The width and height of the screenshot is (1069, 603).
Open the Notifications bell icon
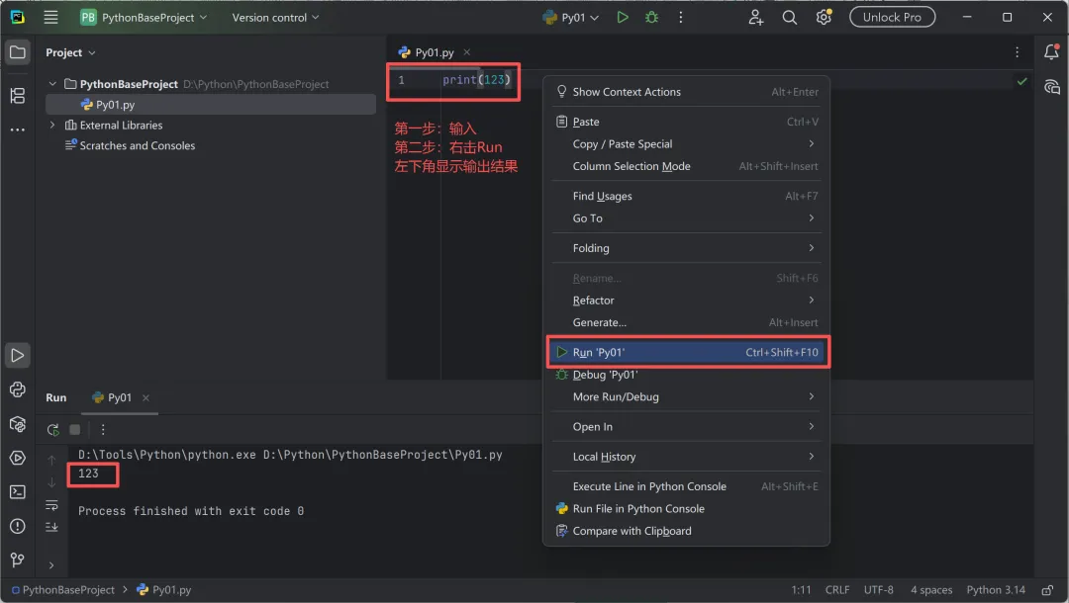pyautogui.click(x=1051, y=51)
